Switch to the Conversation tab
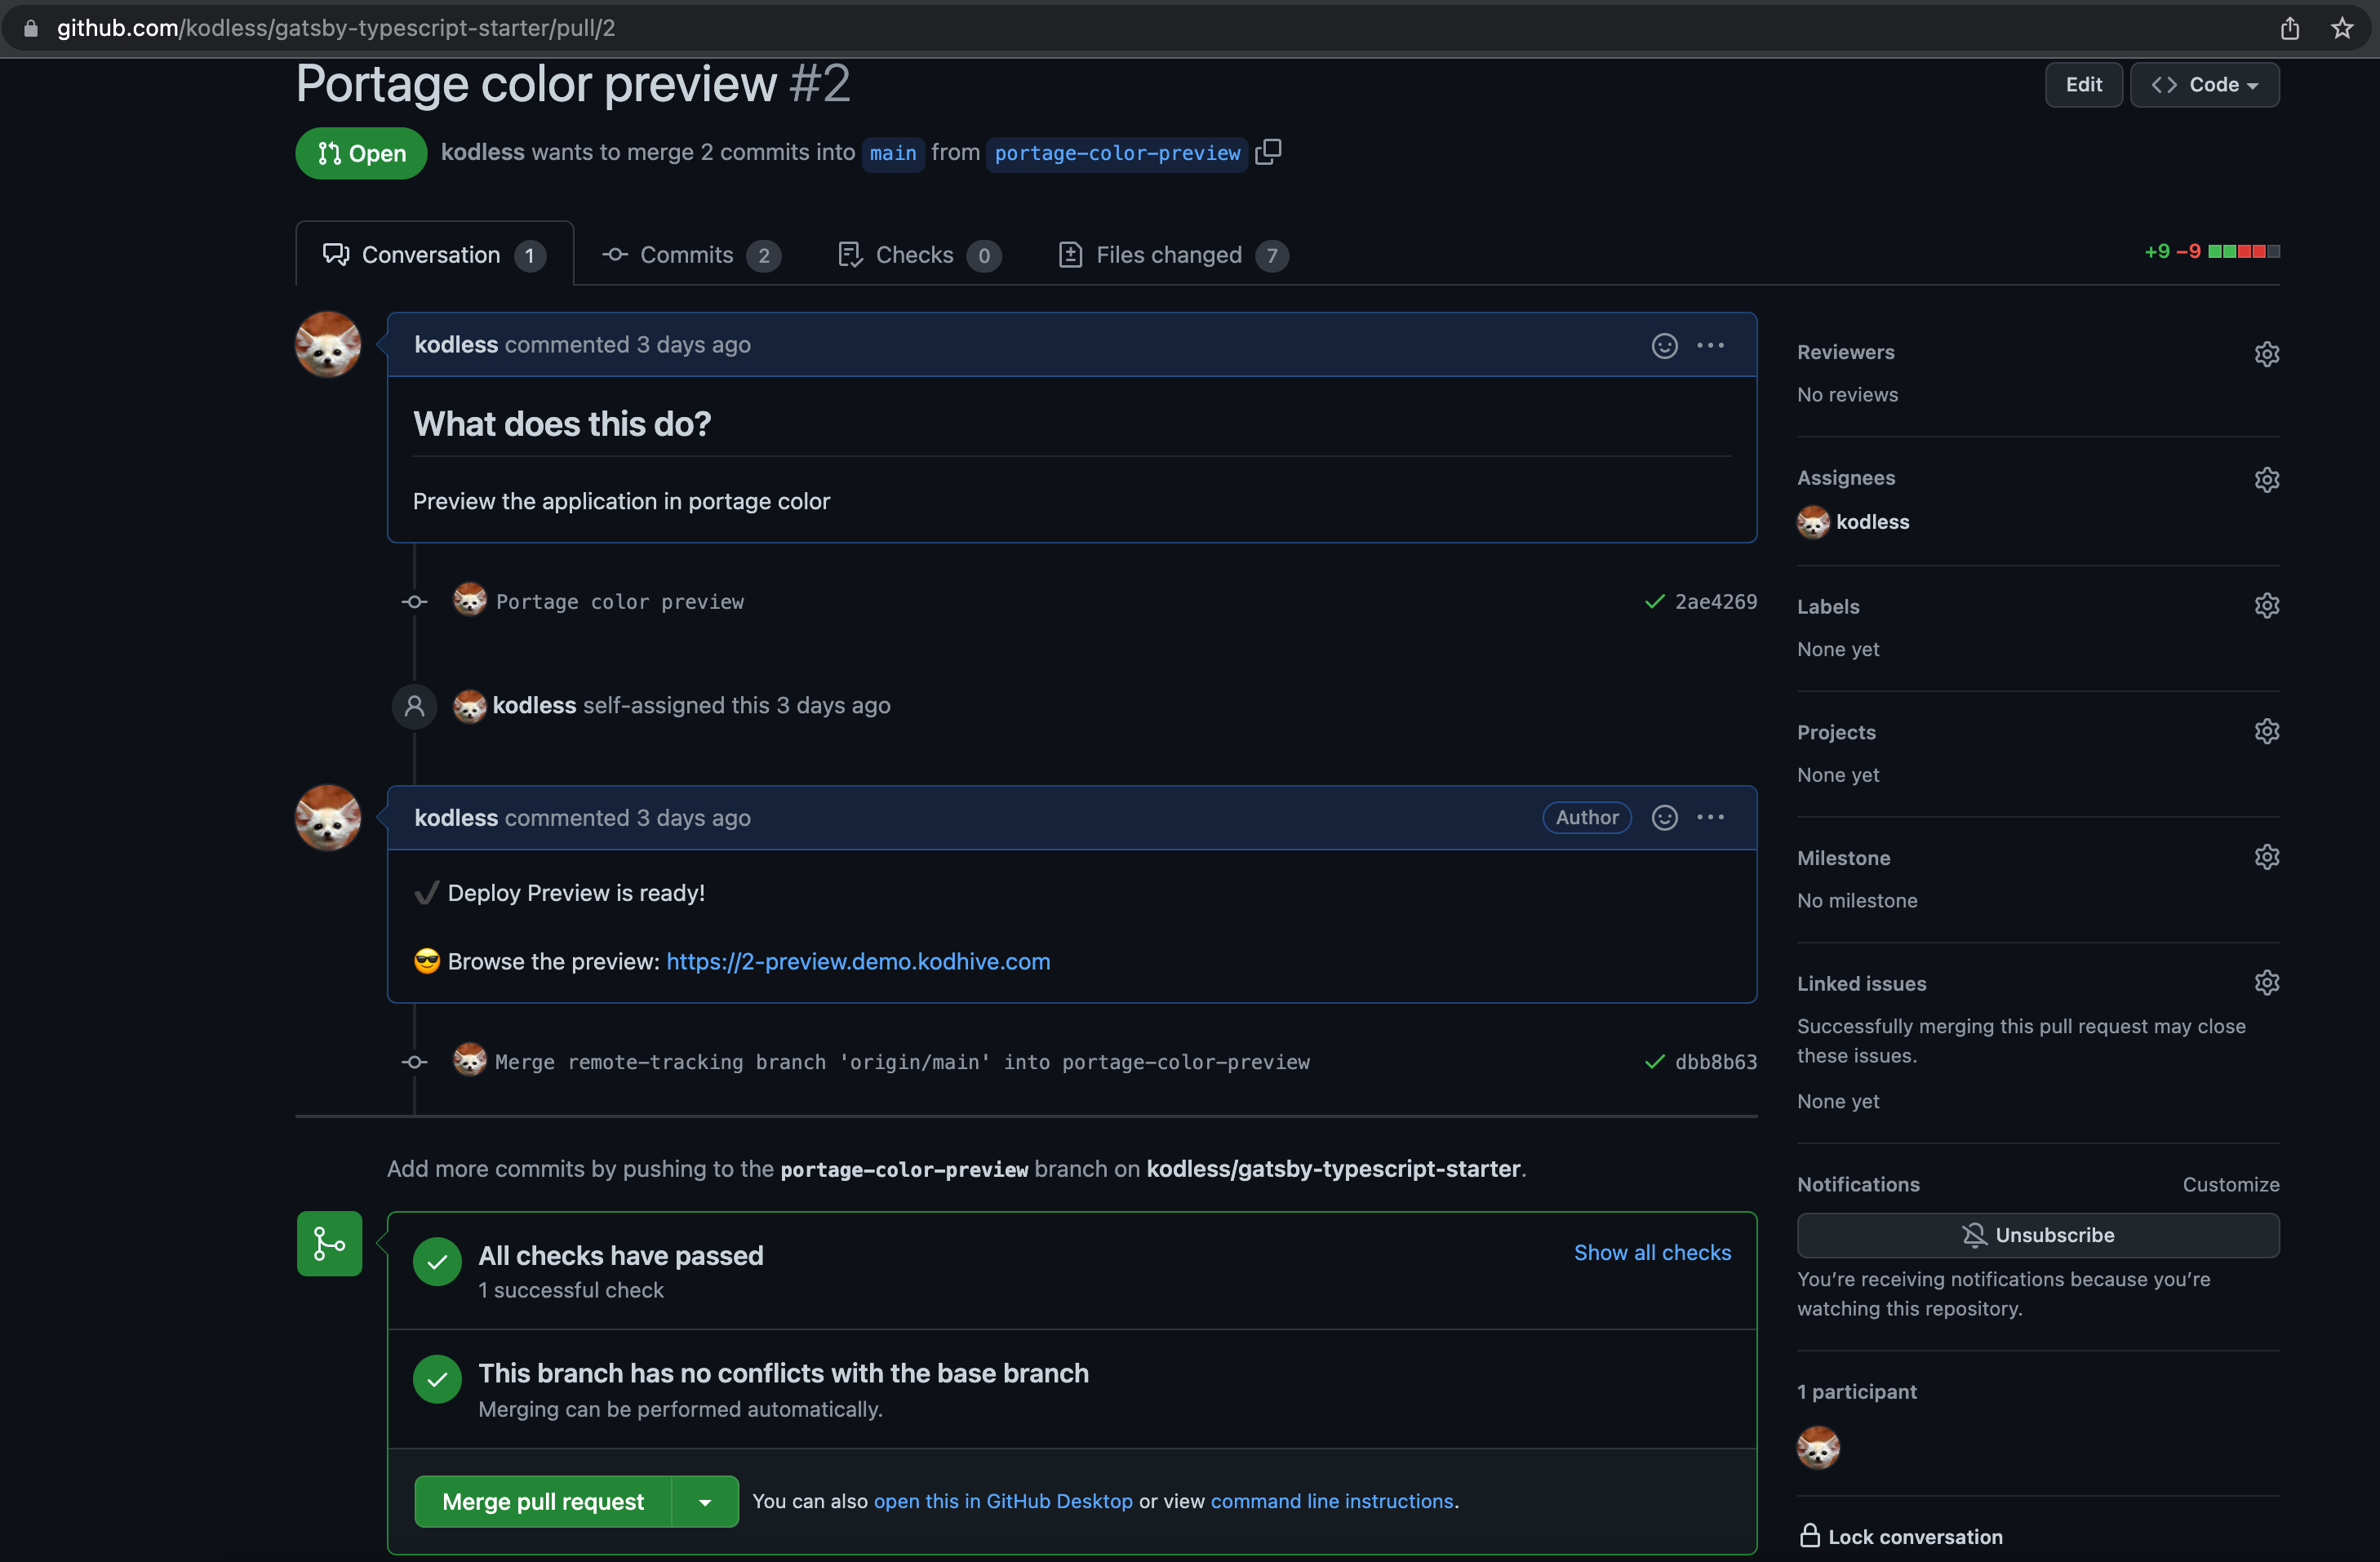 click(434, 255)
